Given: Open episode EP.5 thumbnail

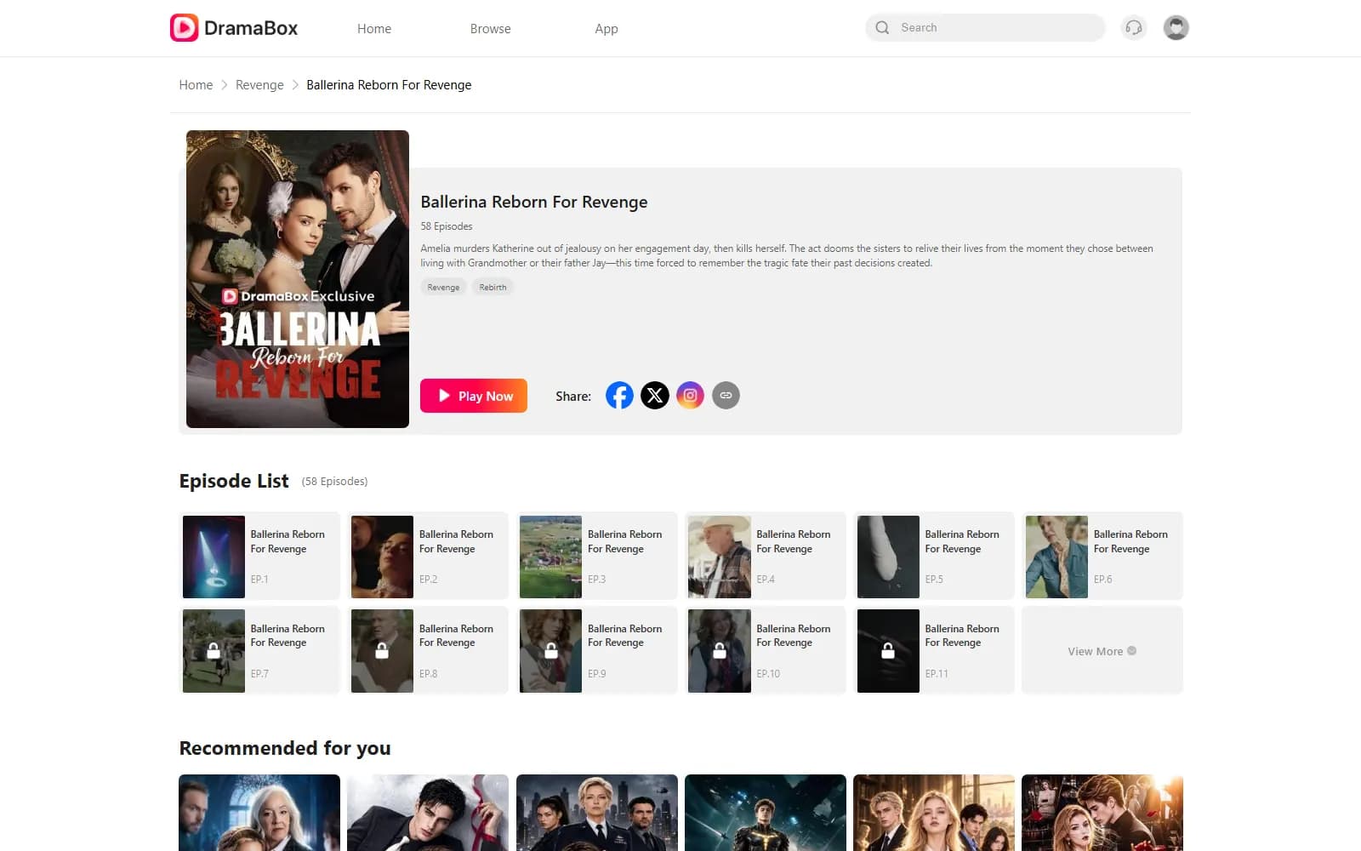Looking at the screenshot, I should (888, 557).
